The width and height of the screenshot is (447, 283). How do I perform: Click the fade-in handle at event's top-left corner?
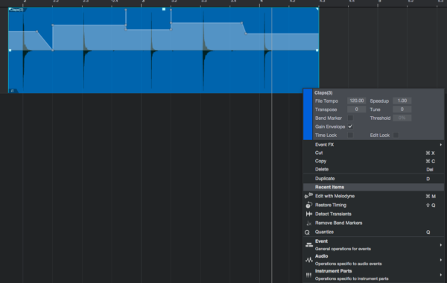click(10, 10)
